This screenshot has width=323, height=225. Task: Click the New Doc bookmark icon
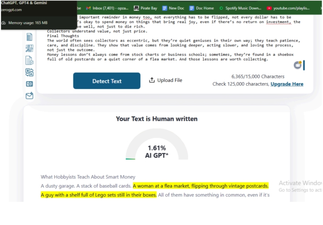[165, 8]
